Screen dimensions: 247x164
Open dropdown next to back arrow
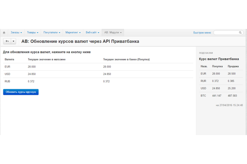pos(13,41)
